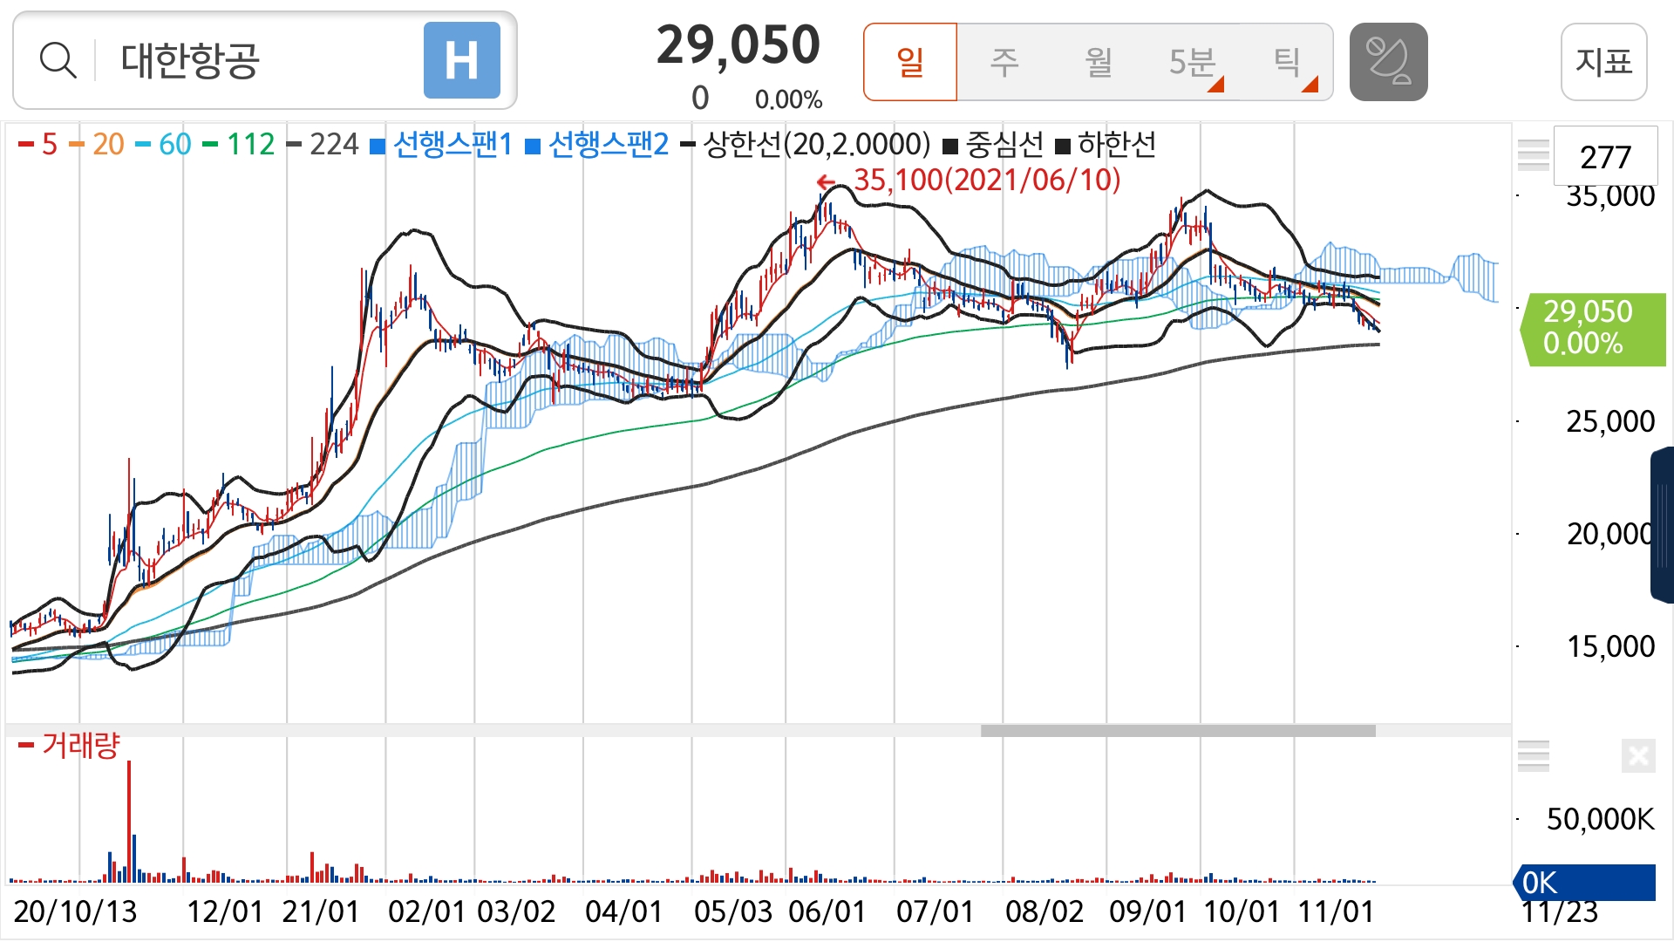1674x942 pixels.
Task: Click the price chart handle icon
Action: (1533, 154)
